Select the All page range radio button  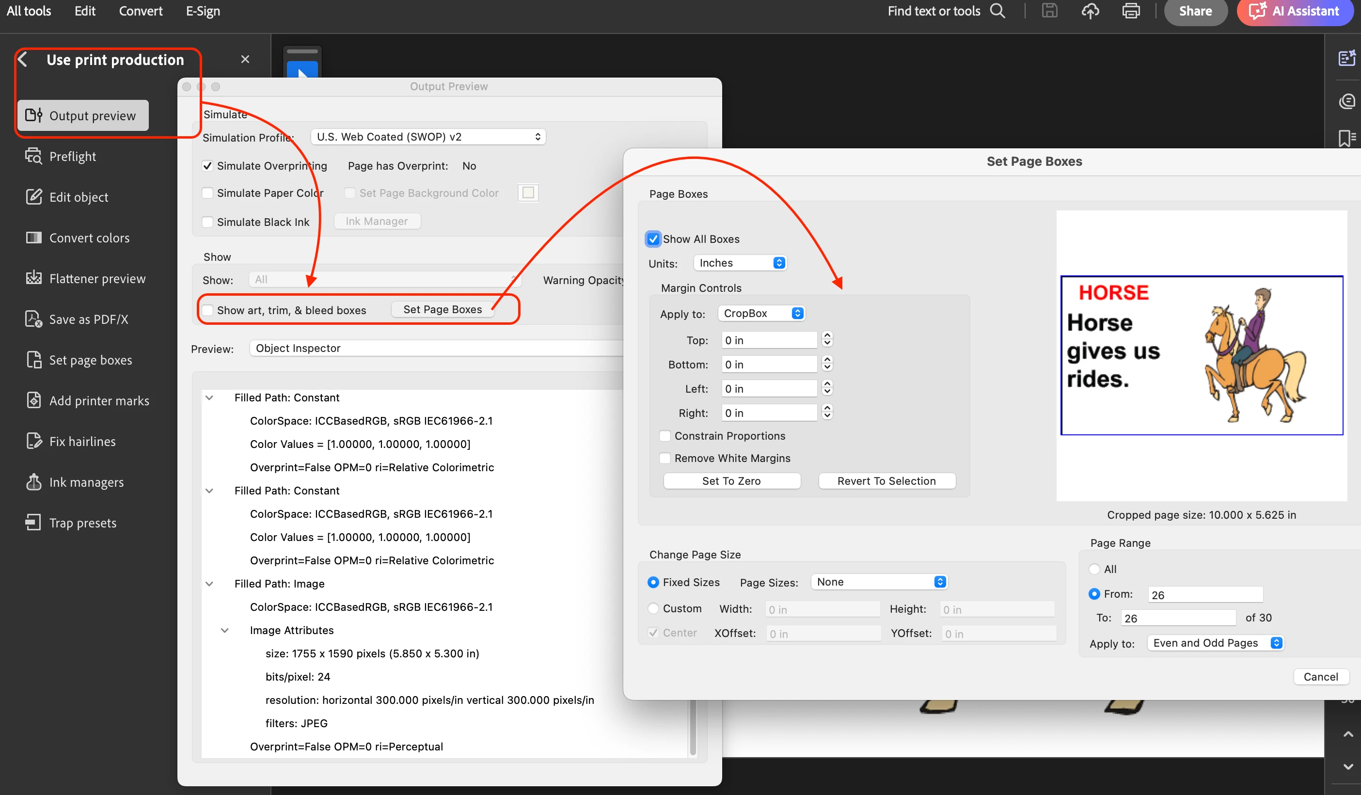1094,569
